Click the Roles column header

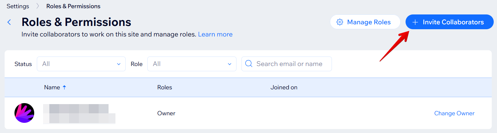click(165, 87)
